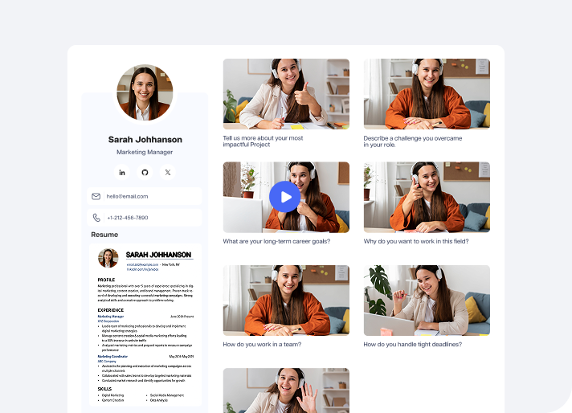The width and height of the screenshot is (572, 413).
Task: Open the LinkedIn profile icon
Action: click(x=122, y=172)
